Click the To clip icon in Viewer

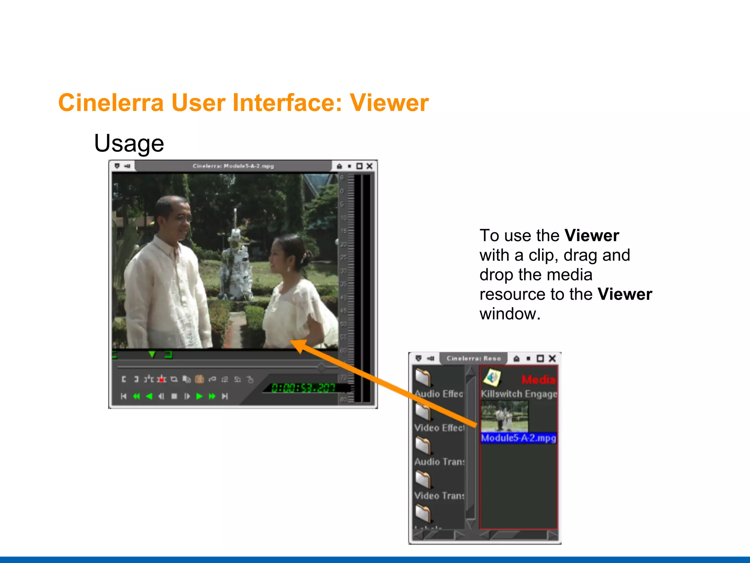pyautogui.click(x=174, y=379)
